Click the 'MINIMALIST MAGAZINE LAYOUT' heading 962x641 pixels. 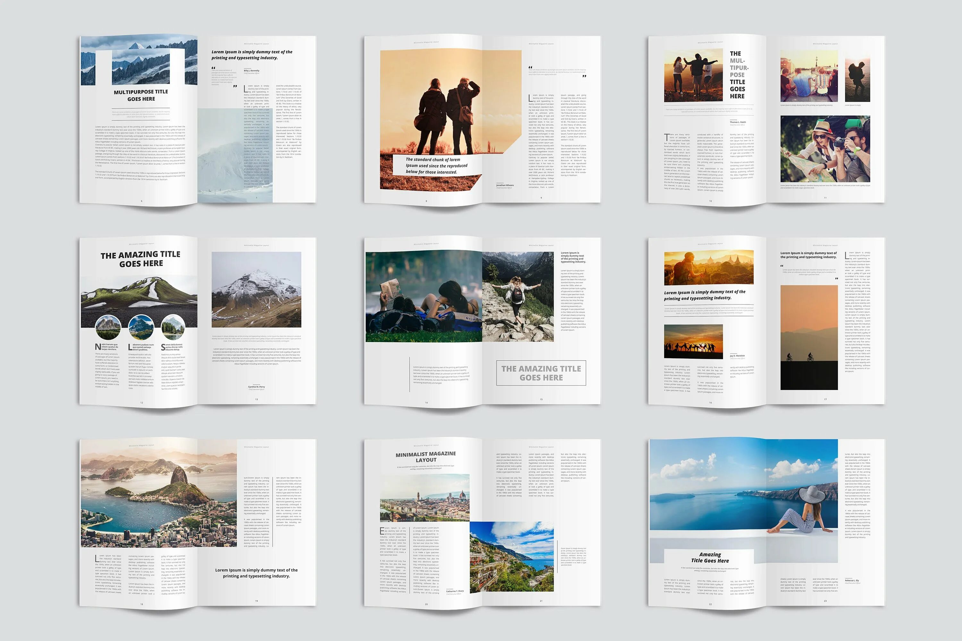(x=426, y=457)
